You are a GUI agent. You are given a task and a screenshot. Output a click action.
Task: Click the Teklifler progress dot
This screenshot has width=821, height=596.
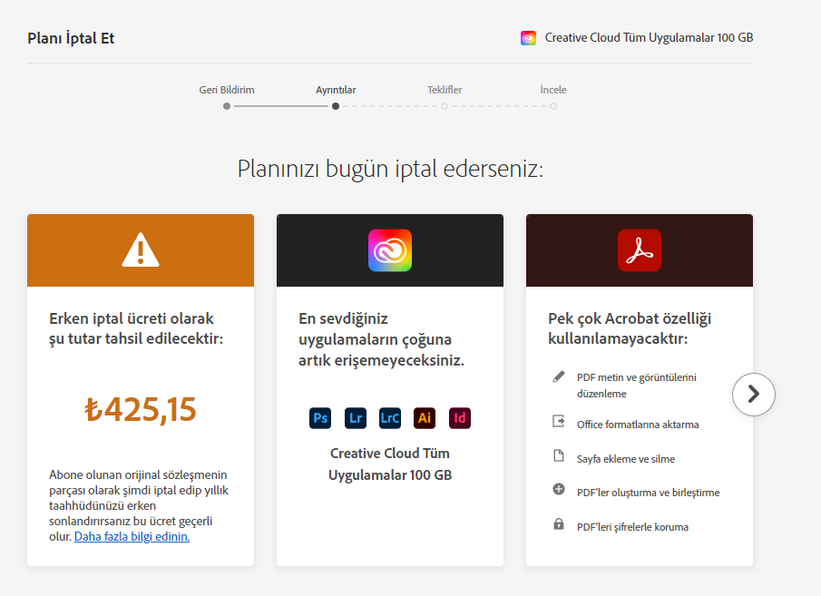[445, 106]
